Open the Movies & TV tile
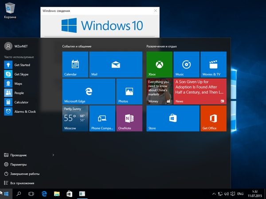The image size is (266, 199). (213, 65)
